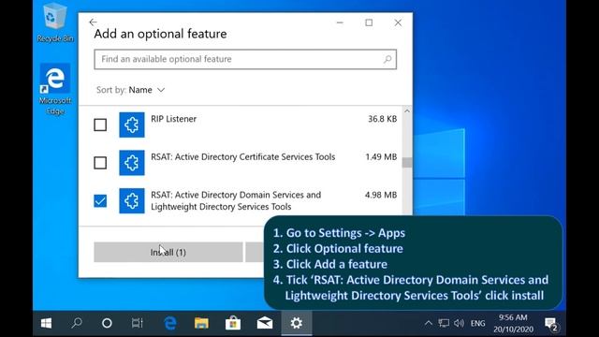The image size is (599, 337).
Task: Click the Install (1) button
Action: pos(168,252)
